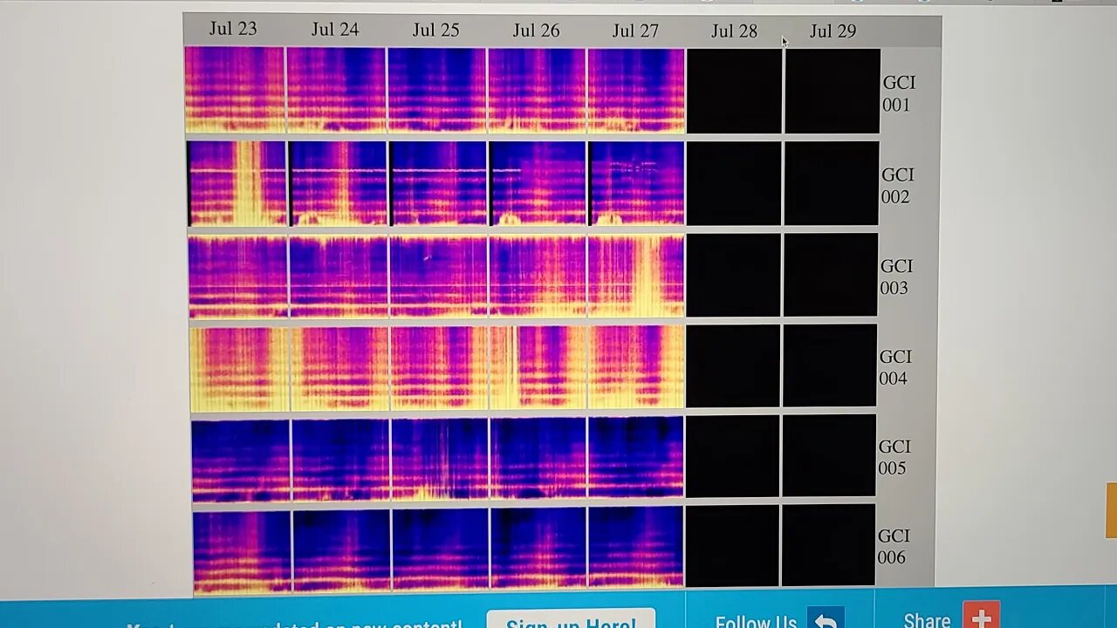Viewport: 1117px width, 628px height.
Task: Open GCI 002 spectrogram for Jul 27
Action: point(637,183)
